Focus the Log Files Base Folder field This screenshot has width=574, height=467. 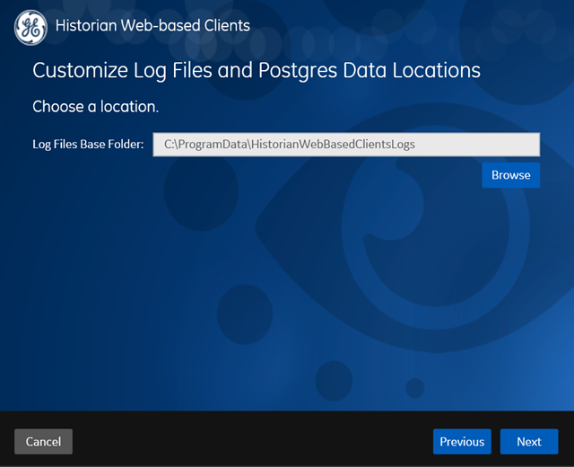point(346,145)
